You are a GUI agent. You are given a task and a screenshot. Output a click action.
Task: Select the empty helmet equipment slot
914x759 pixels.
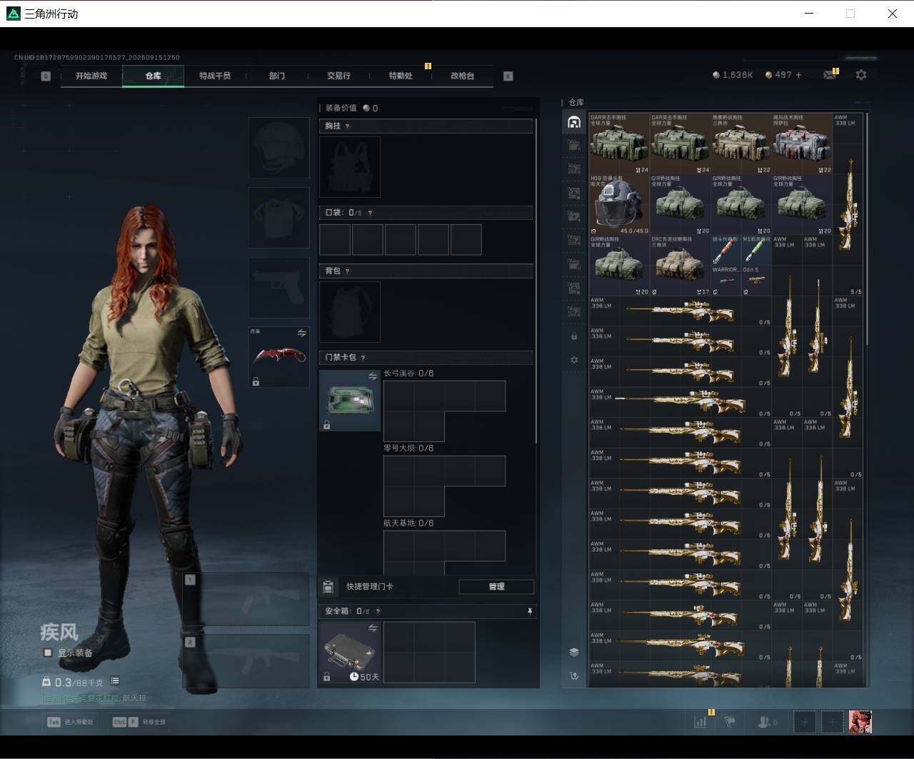[278, 148]
